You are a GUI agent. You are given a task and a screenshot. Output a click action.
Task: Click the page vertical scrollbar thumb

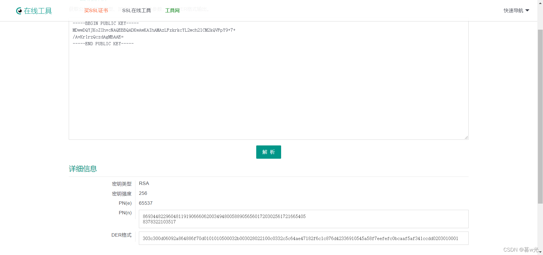tap(540, 116)
